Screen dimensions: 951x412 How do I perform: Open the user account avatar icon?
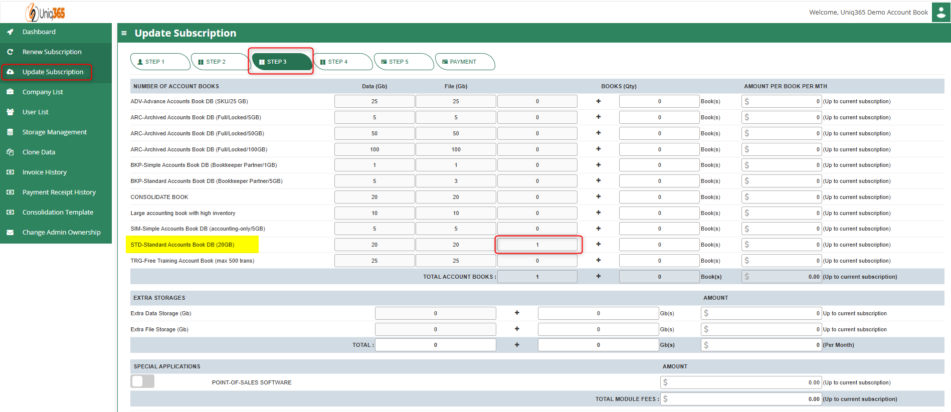(941, 12)
